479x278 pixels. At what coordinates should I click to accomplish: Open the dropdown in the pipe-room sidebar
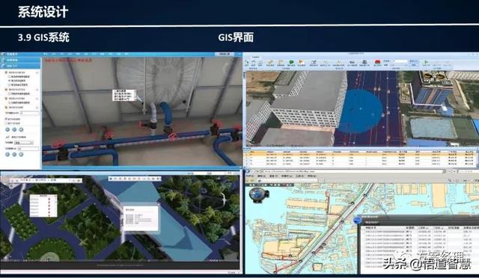coord(24,143)
